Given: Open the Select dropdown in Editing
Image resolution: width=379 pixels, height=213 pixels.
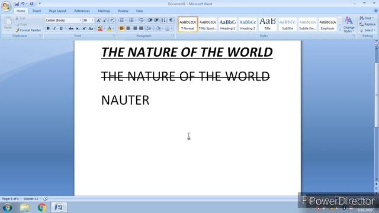Looking at the screenshot, I should (x=367, y=30).
